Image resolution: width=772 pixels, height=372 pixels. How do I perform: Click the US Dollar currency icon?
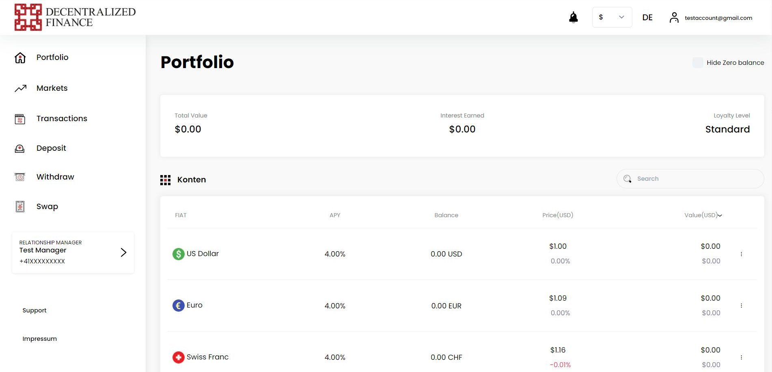pos(178,254)
